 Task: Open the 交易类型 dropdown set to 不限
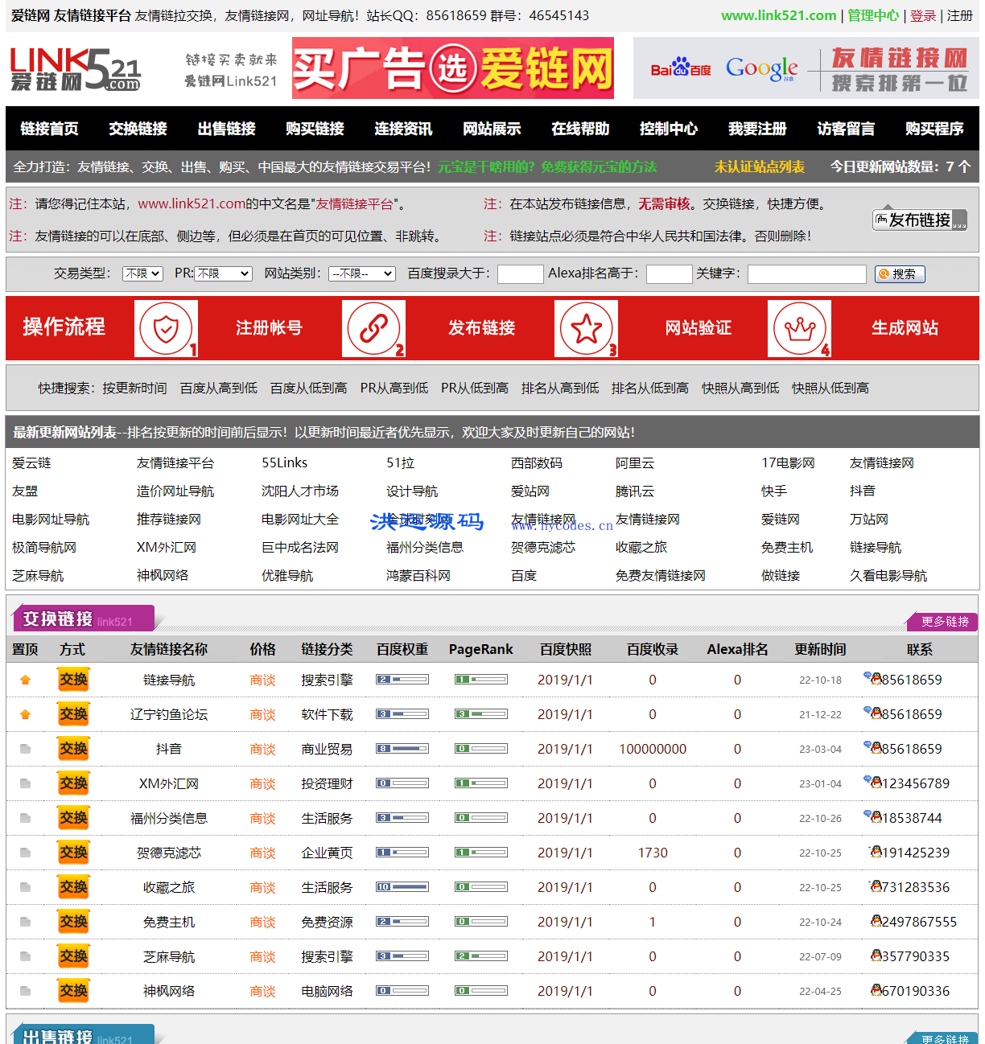coord(142,273)
